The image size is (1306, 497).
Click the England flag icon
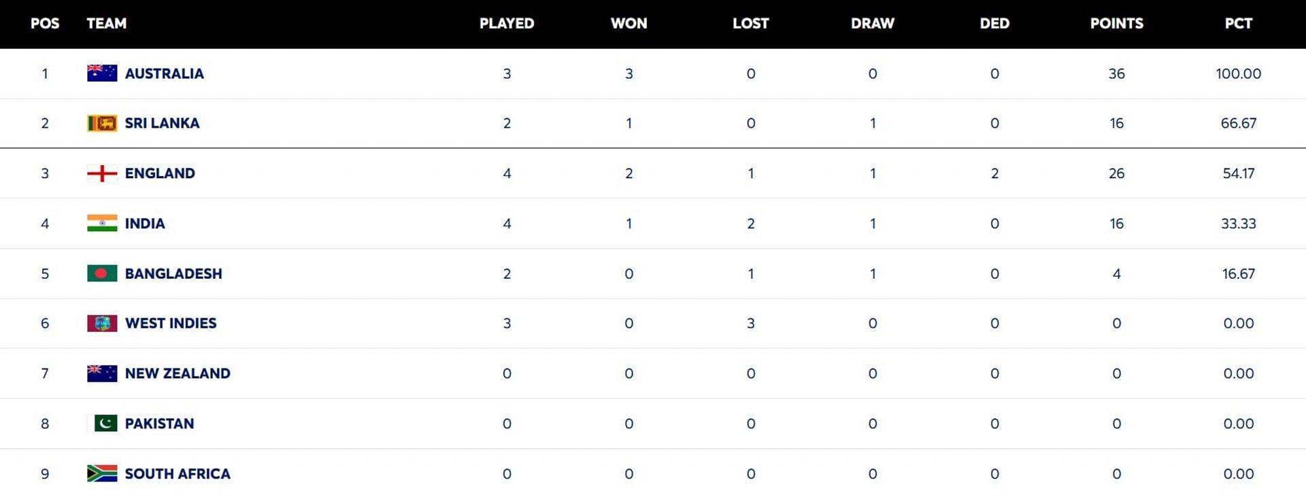tap(102, 173)
